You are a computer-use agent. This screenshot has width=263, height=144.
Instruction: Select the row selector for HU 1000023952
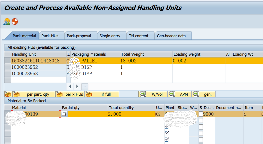point(8,67)
